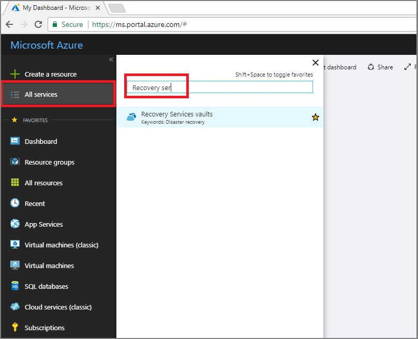Screen dimensions: 418x339
Task: Click the Recovery Services vaults cloud icon
Action: pos(131,116)
